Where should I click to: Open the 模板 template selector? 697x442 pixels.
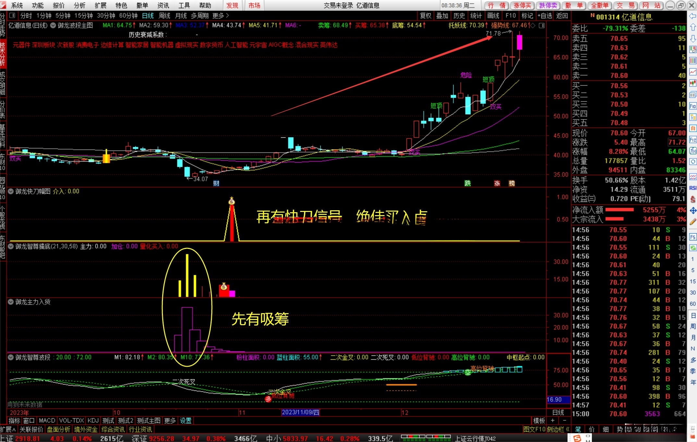click(x=539, y=421)
